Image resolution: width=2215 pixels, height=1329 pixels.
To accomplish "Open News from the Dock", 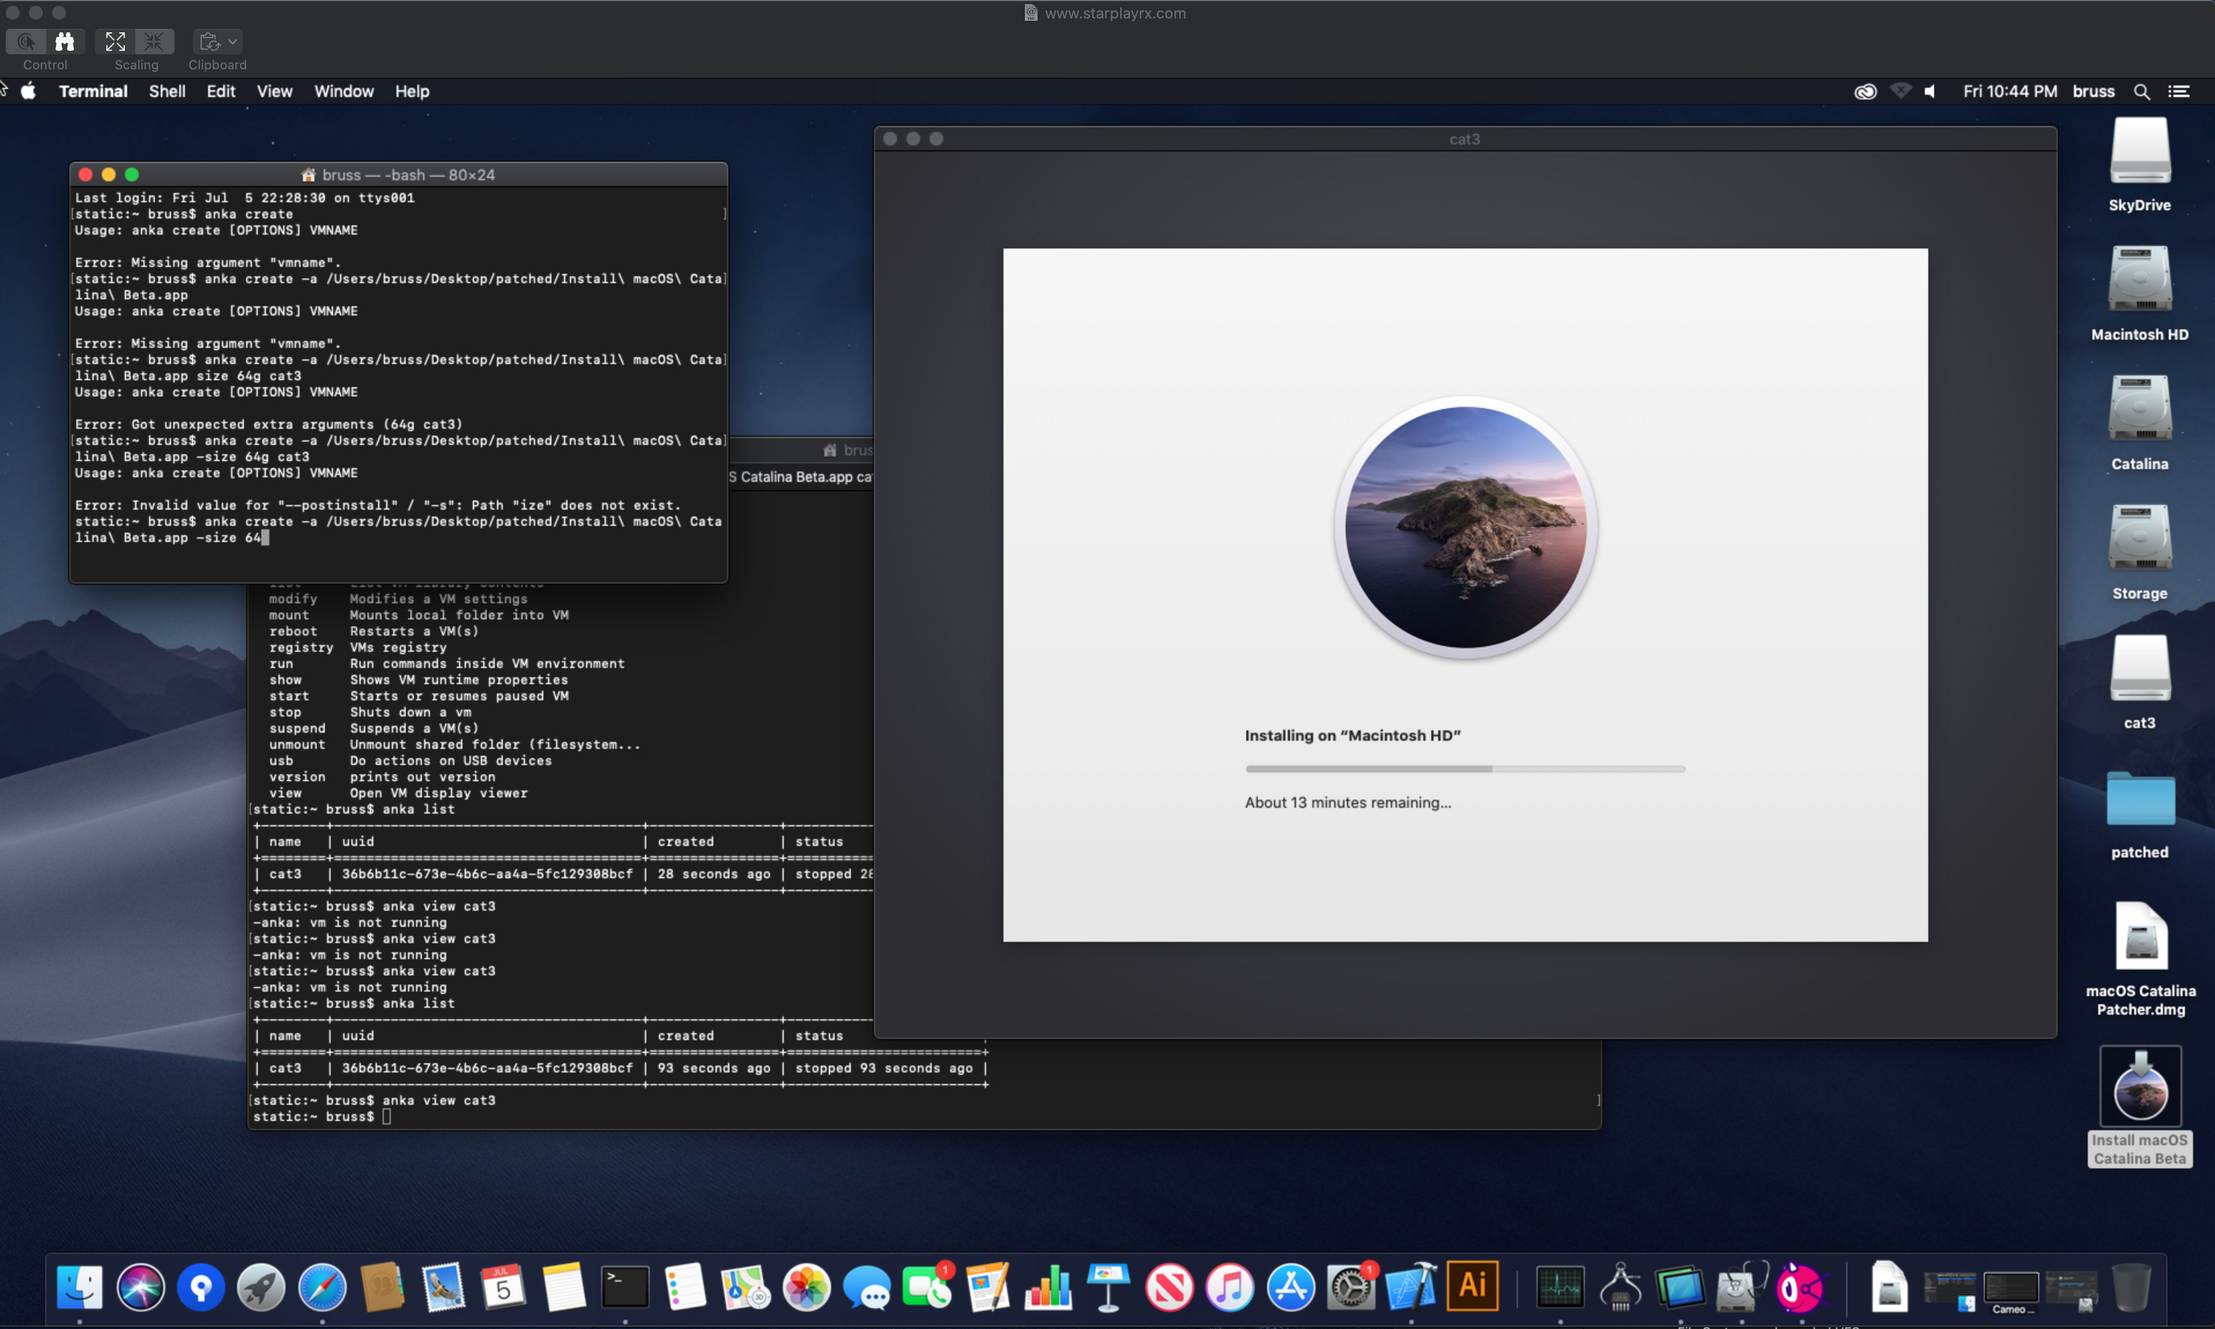I will tap(1170, 1288).
